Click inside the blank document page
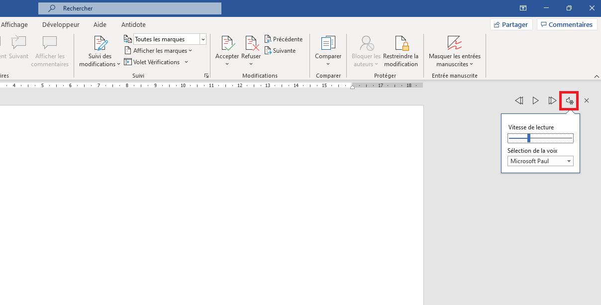The width and height of the screenshot is (601, 305). (x=211, y=205)
